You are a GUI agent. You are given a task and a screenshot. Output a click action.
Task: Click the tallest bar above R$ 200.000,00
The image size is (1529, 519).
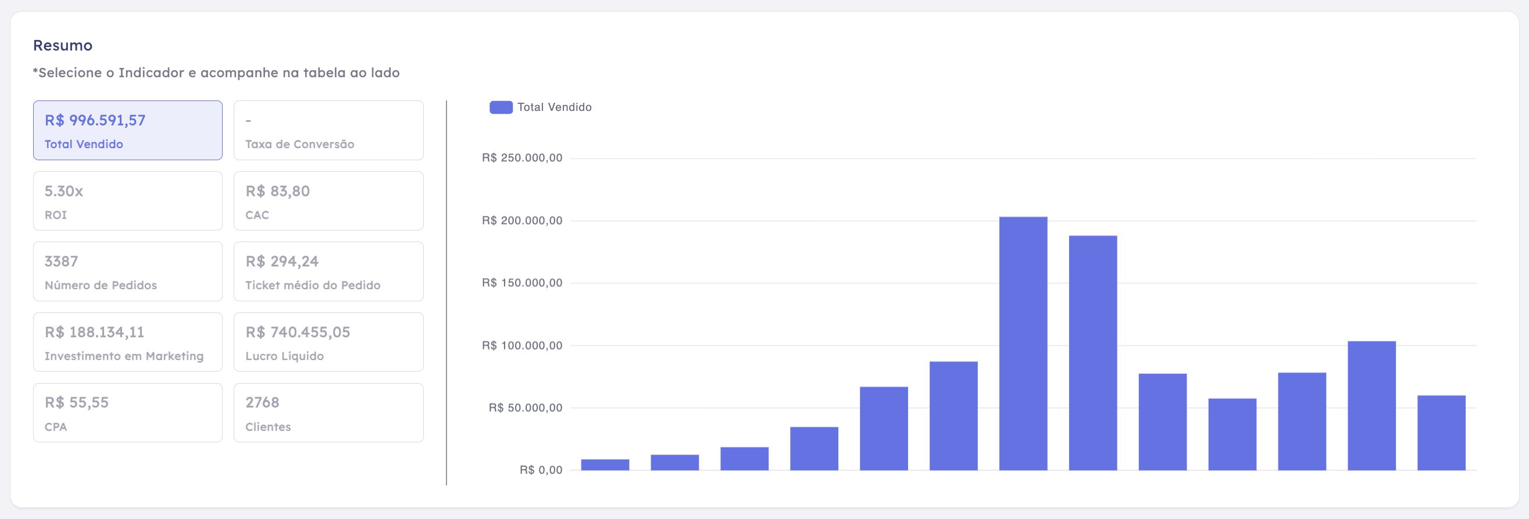[x=1023, y=344]
